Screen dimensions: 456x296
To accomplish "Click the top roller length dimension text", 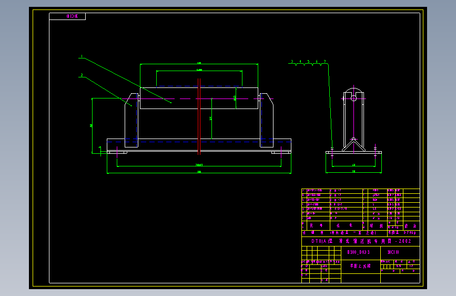I will (199, 63).
